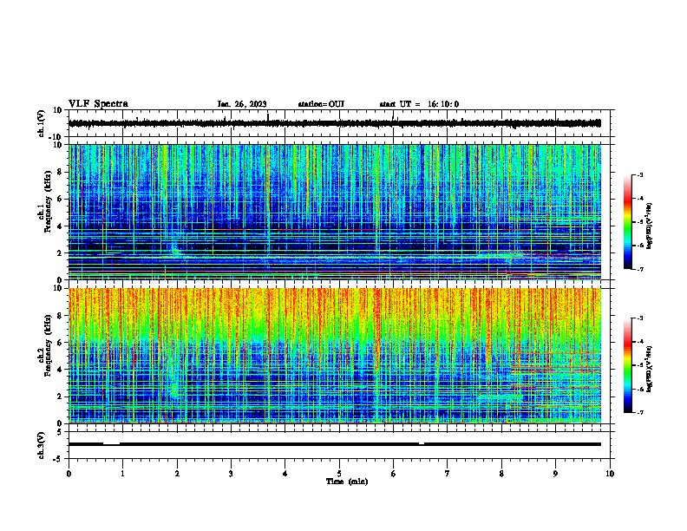
Task: Click the "10" tick on the time axis
Action: point(610,474)
